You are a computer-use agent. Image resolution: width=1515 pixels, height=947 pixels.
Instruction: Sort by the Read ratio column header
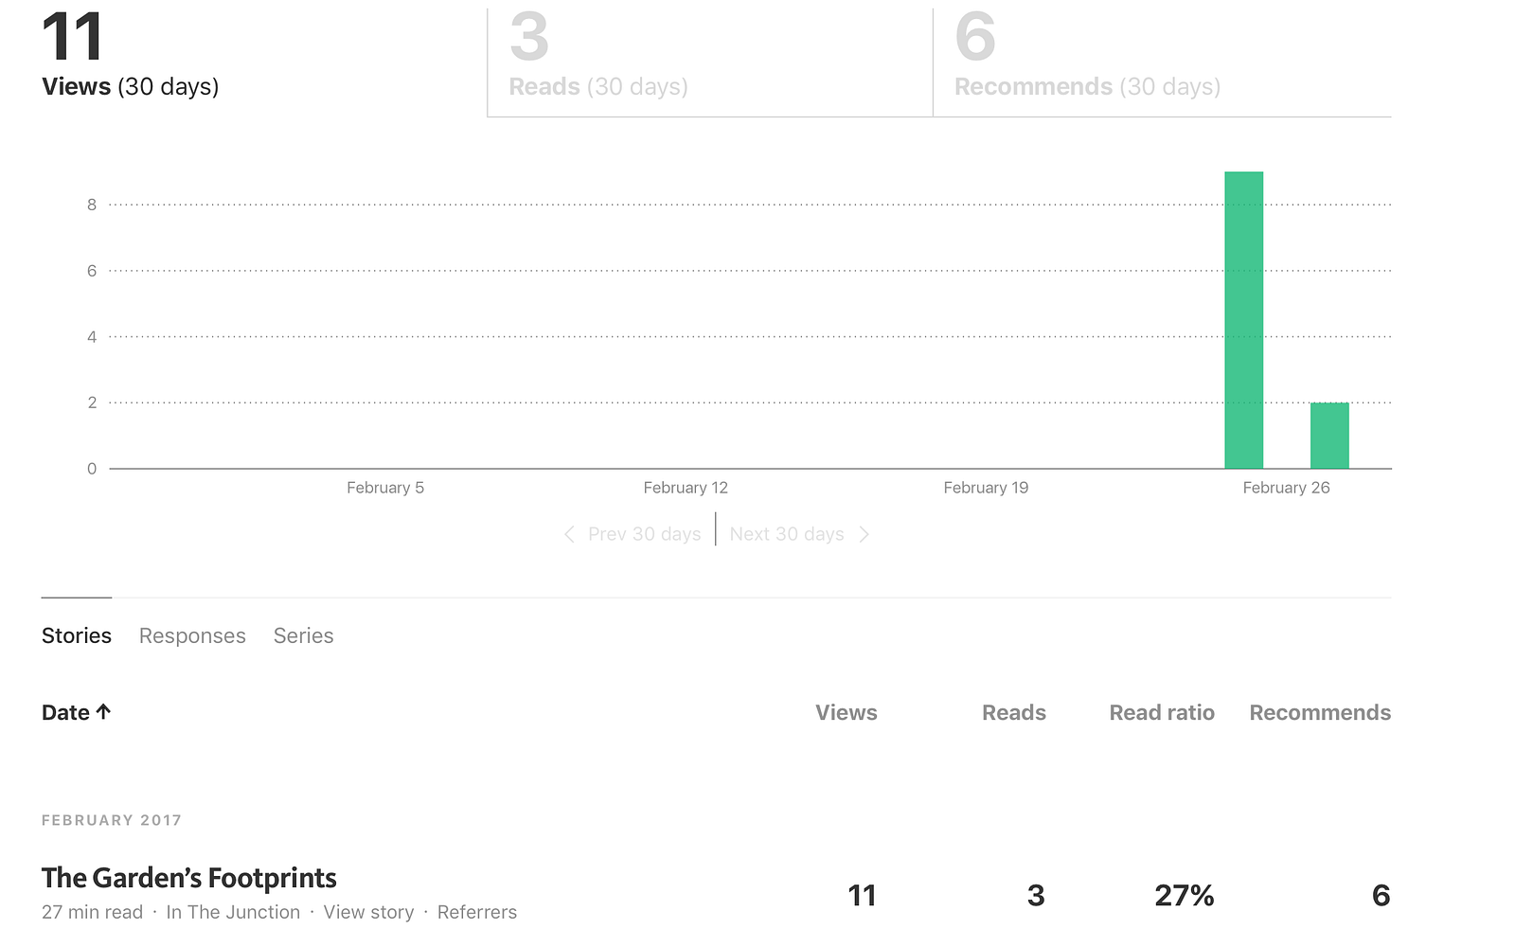[x=1162, y=712]
